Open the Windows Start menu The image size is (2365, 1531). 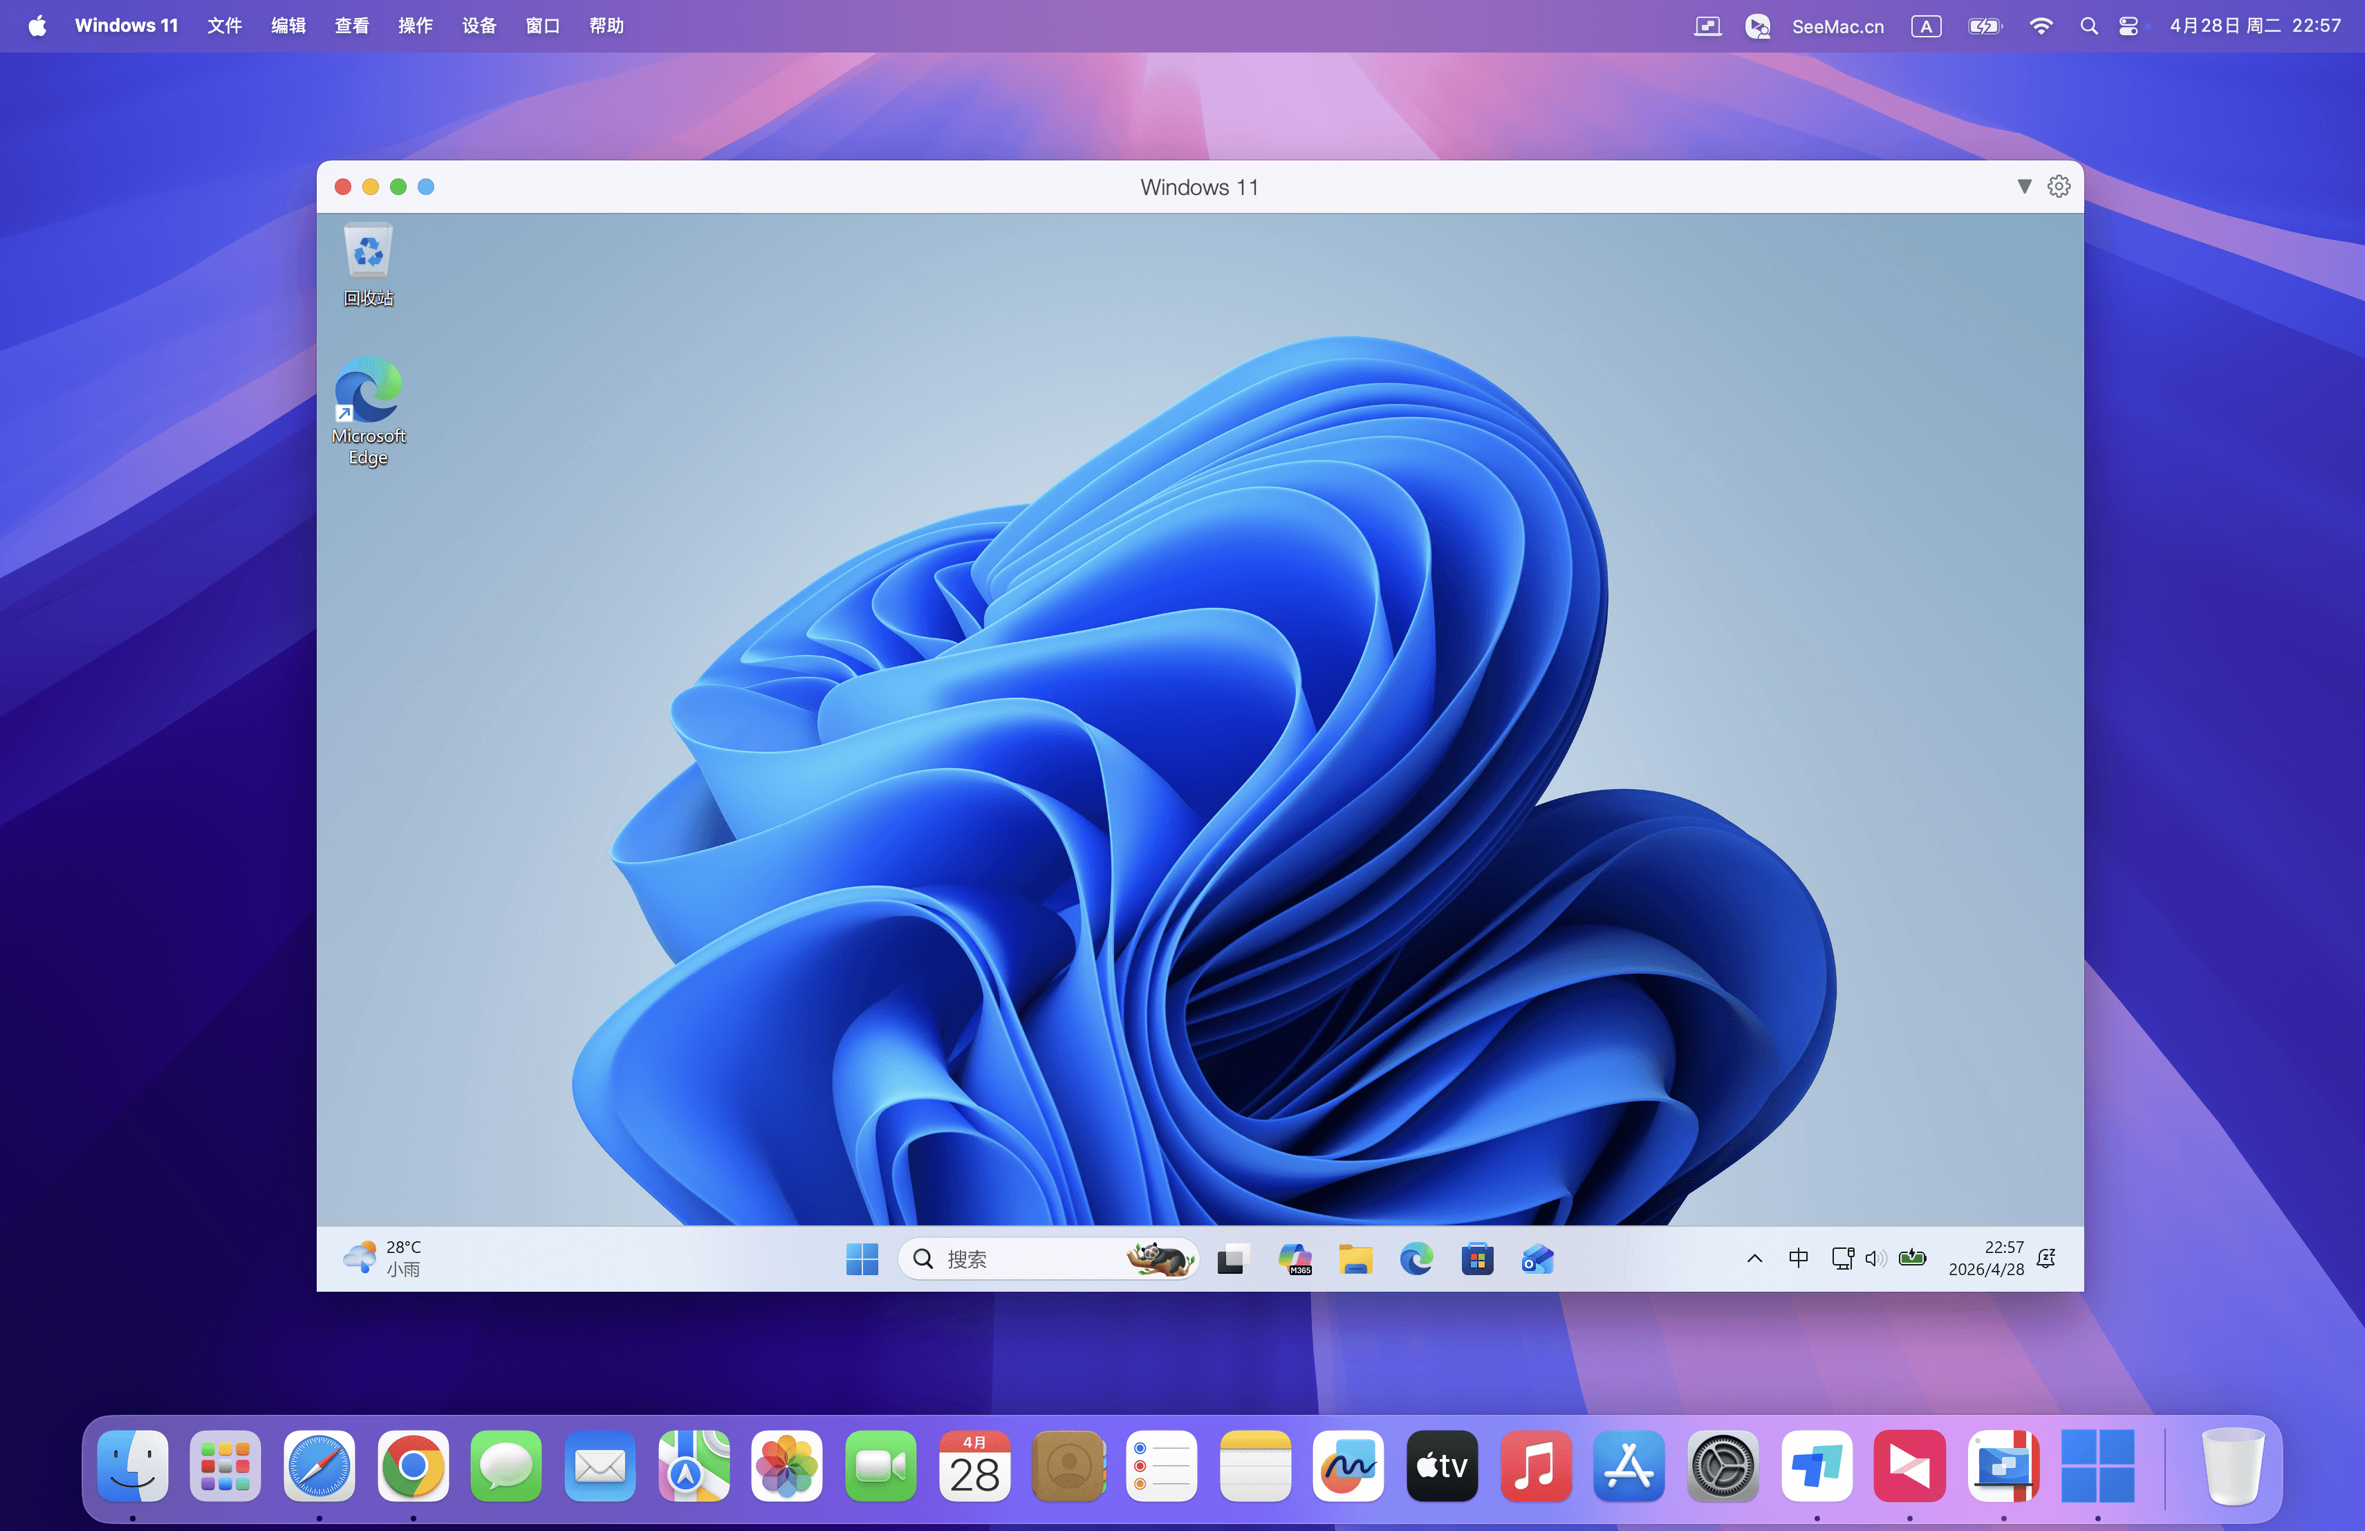(x=862, y=1259)
